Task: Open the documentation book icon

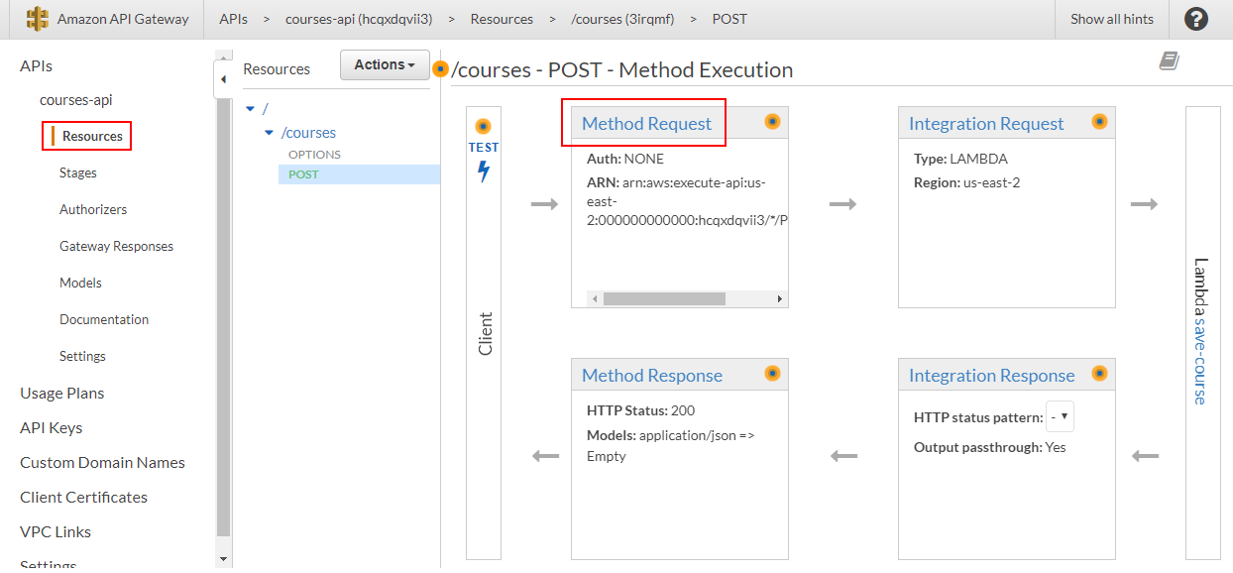Action: (1170, 61)
